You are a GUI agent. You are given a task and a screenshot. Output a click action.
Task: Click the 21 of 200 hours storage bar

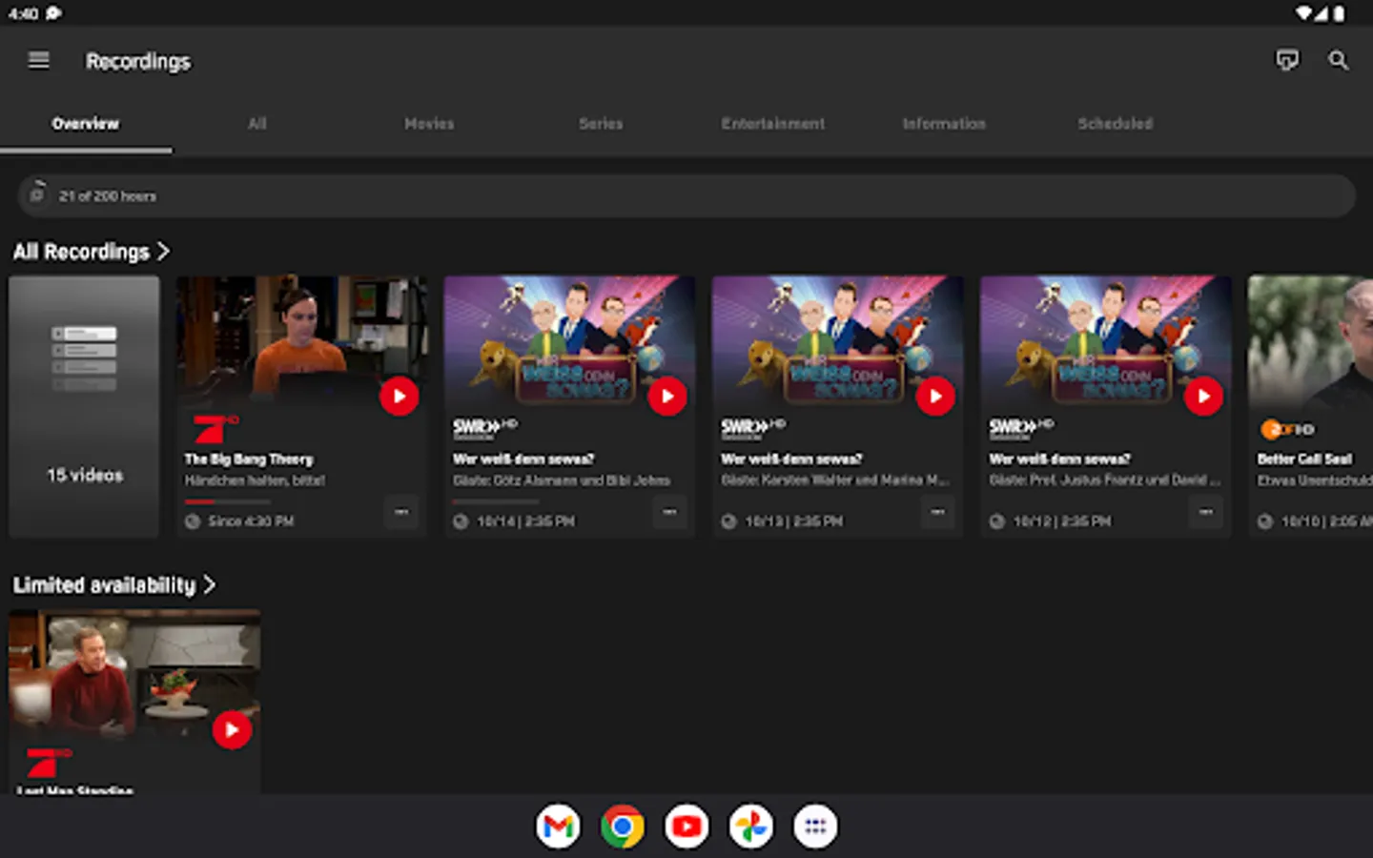pyautogui.click(x=686, y=195)
